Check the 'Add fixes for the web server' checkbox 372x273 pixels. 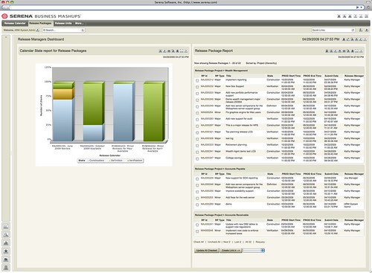tap(197, 199)
